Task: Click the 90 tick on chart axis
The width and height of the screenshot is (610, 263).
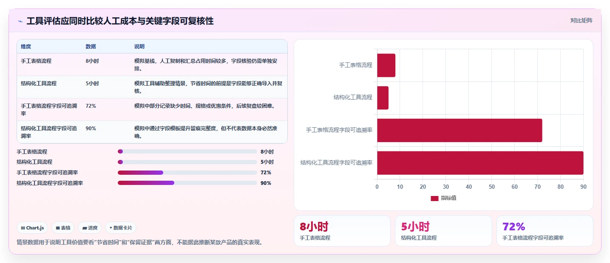Action: click(583, 187)
